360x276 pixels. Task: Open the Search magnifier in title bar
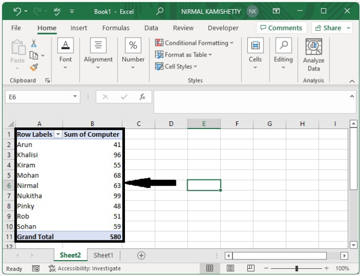click(x=159, y=11)
